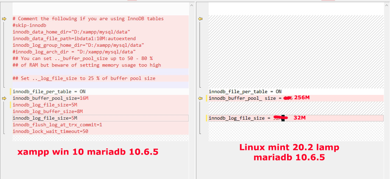
Task: Click the left pane scrollbar up arrow
Action: pyautogui.click(x=191, y=5)
